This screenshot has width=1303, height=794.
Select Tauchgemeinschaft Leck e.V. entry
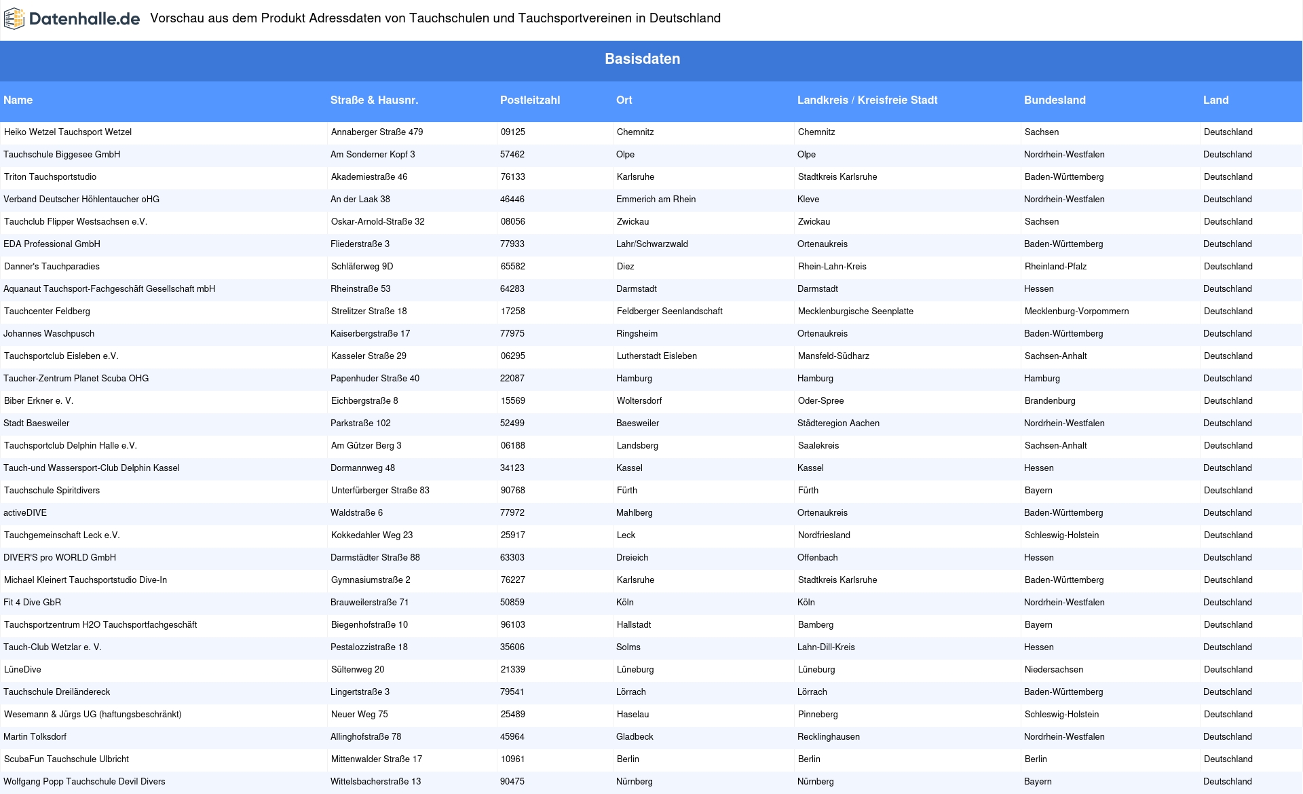click(62, 535)
